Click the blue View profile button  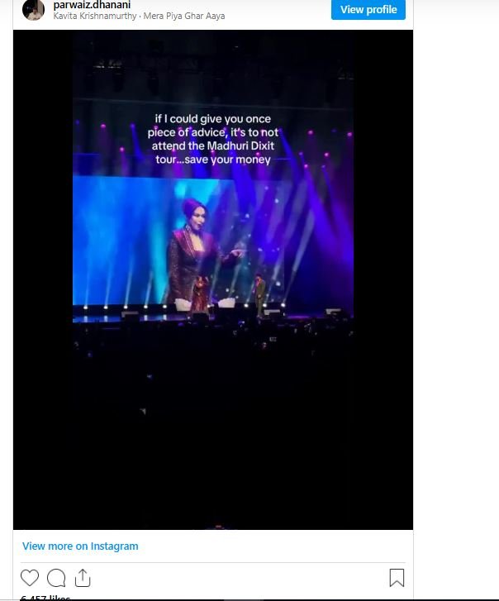coord(368,10)
